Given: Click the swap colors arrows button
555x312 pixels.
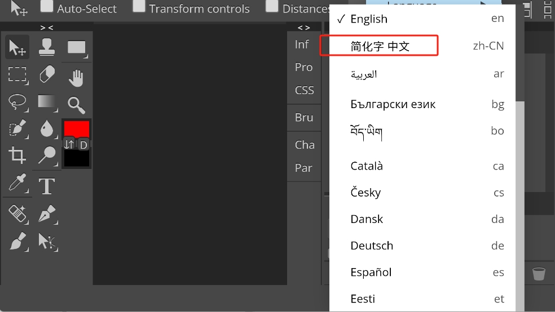Looking at the screenshot, I should click(69, 145).
